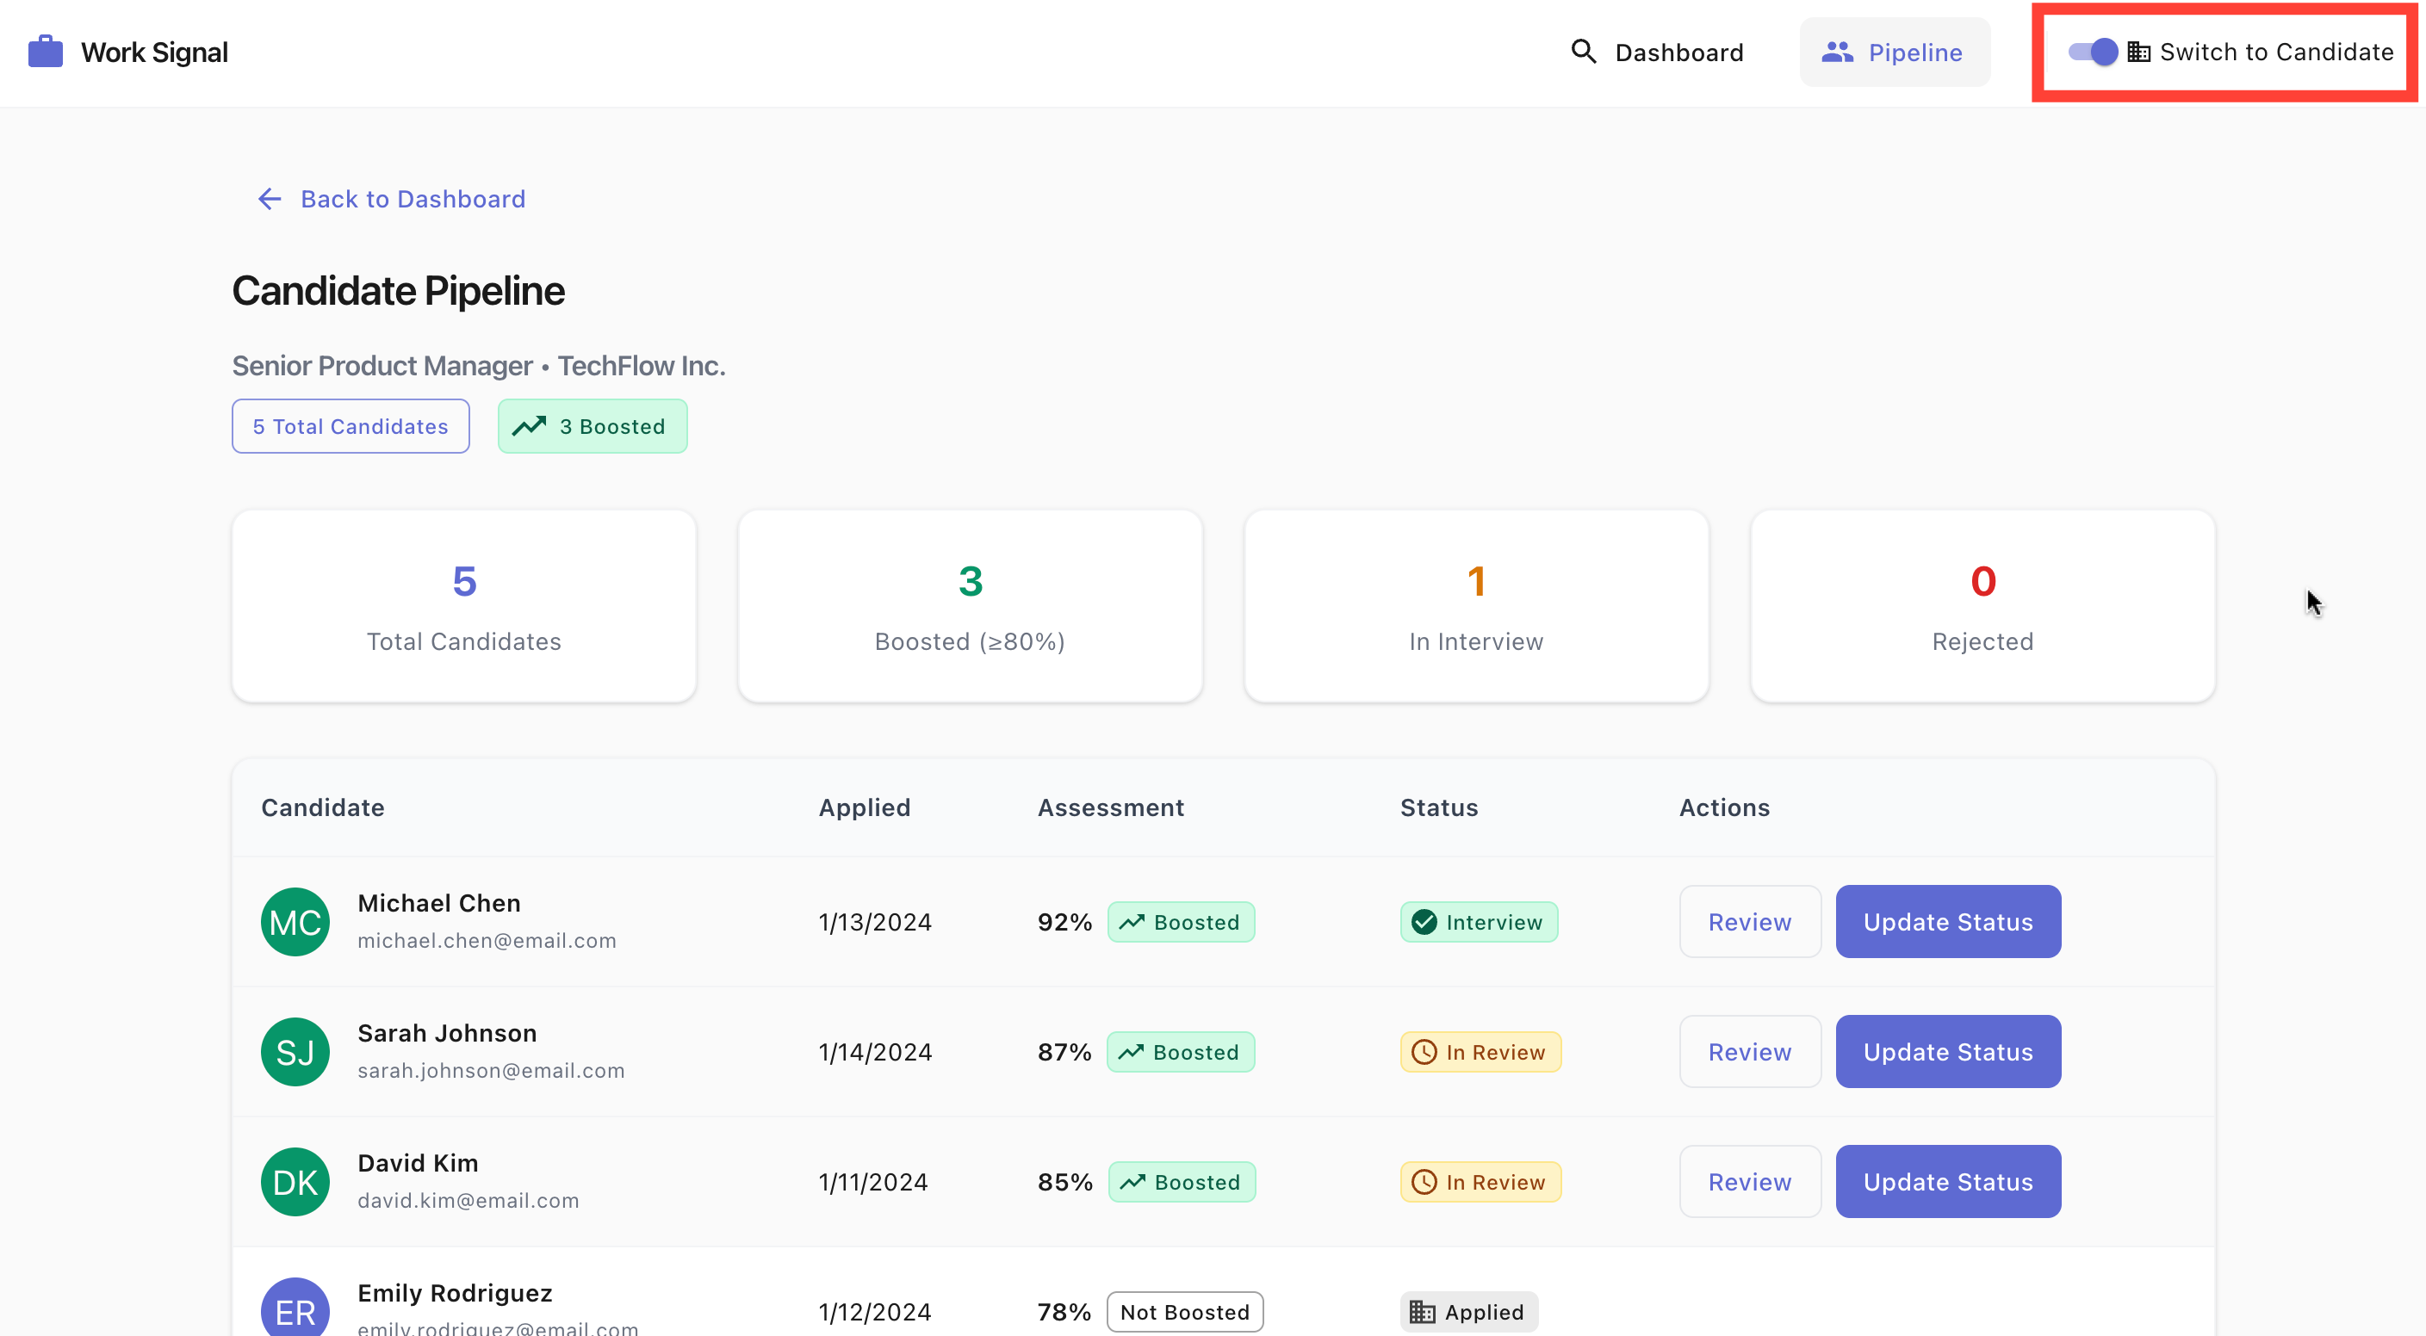Screen dimensions: 2426x1336
Task: Click the Not Boosted badge for Emily Rodriguez
Action: click(1184, 1312)
